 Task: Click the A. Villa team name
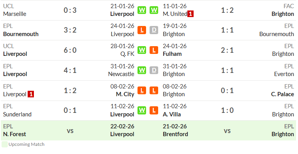pyautogui.click(x=172, y=114)
